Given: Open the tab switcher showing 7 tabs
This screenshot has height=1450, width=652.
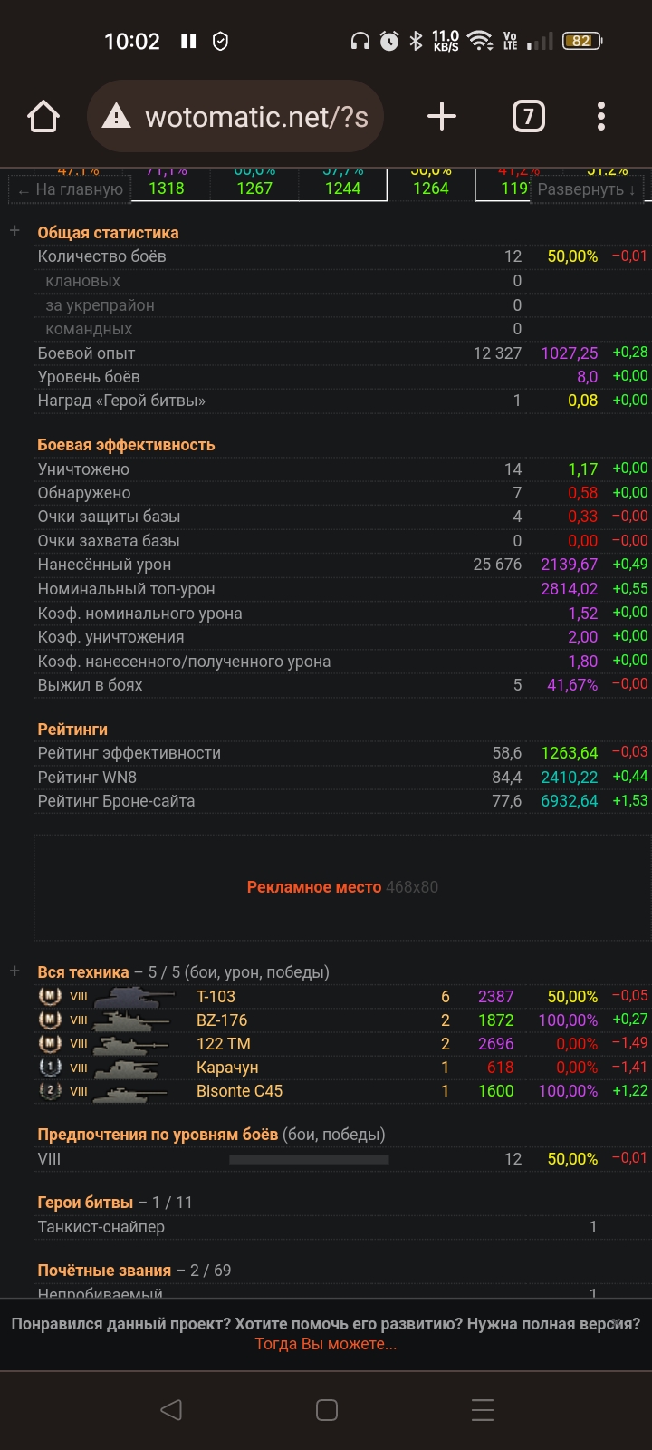Looking at the screenshot, I should click(x=528, y=117).
